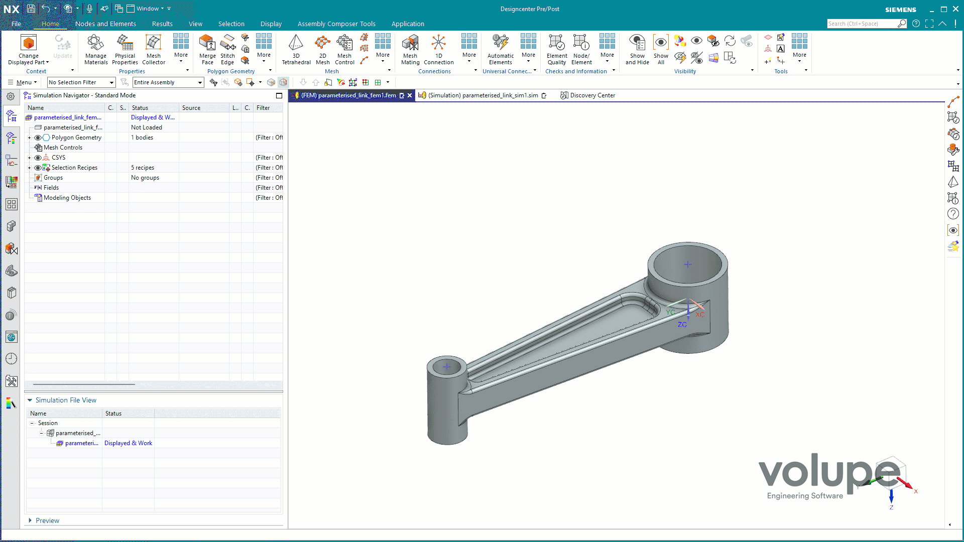Toggle the eye icon on right-side toolbar
The height and width of the screenshot is (542, 964).
953,230
